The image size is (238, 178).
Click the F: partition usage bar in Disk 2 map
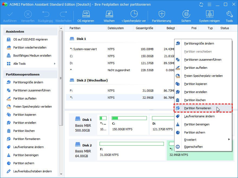[132, 144]
